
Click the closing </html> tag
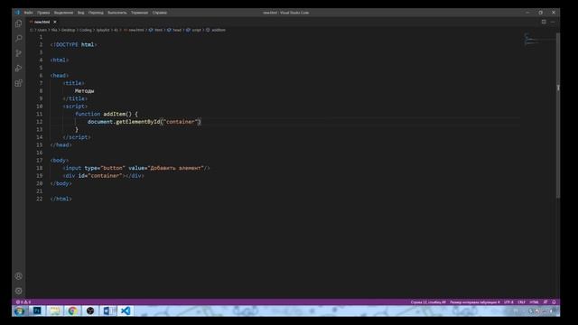[x=61, y=199]
